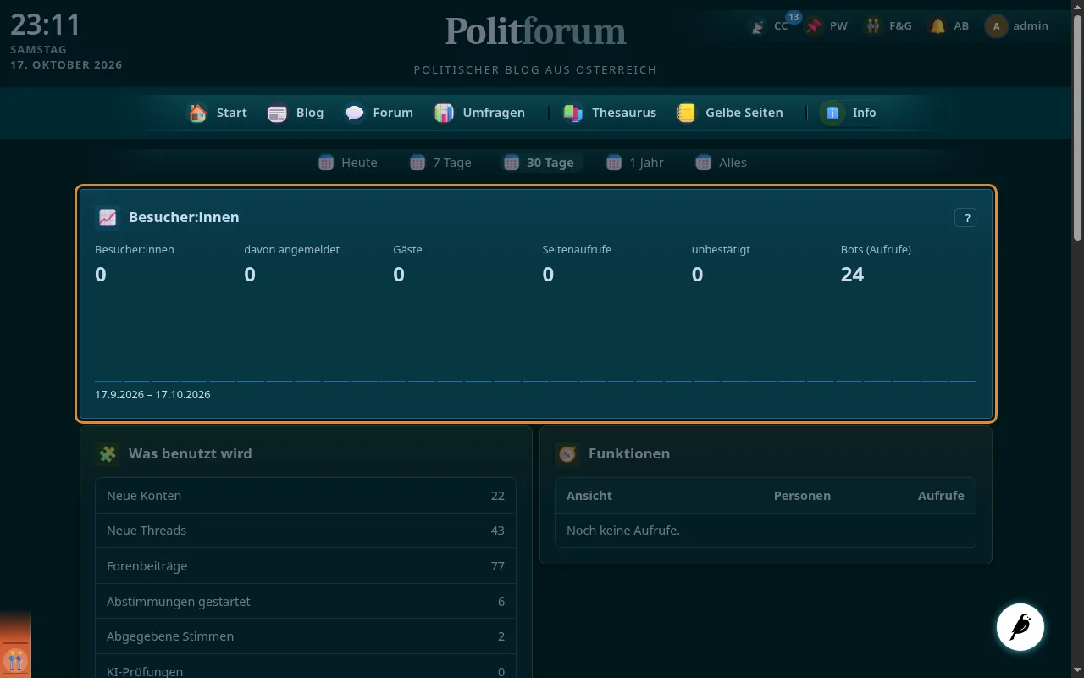Click the Neue Threads row
The height and width of the screenshot is (678, 1084).
306,531
